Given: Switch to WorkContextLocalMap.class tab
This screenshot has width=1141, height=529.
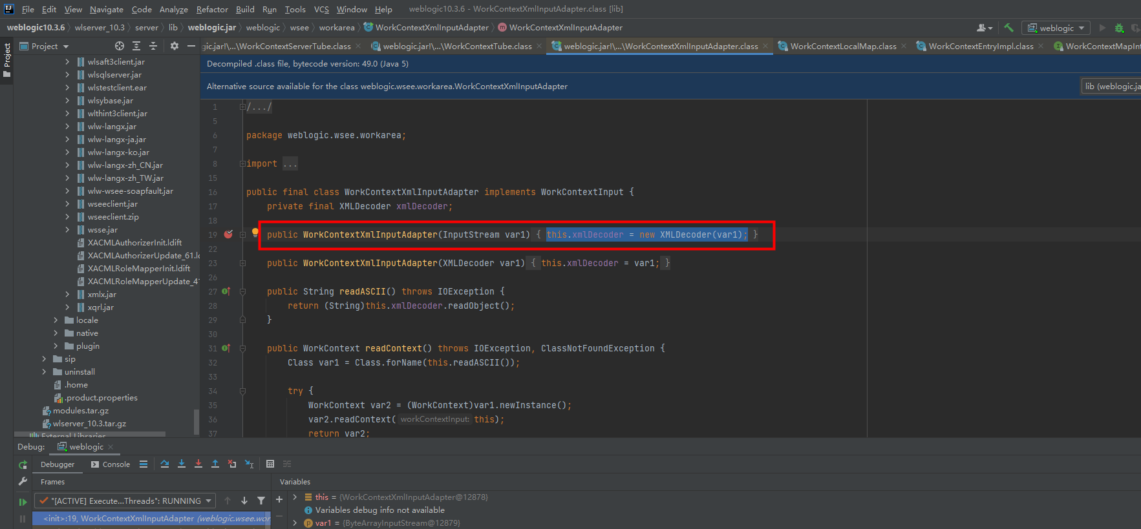Looking at the screenshot, I should (x=843, y=46).
